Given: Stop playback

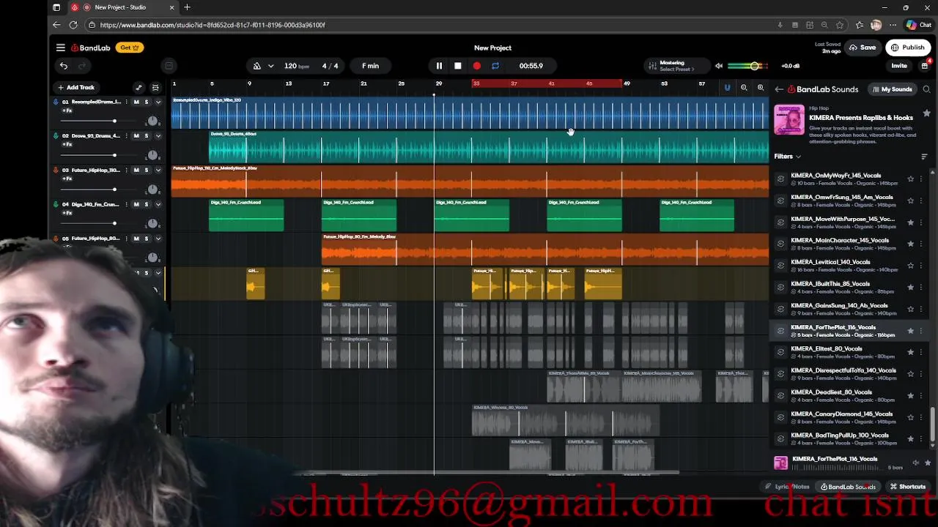Looking at the screenshot, I should coord(458,66).
